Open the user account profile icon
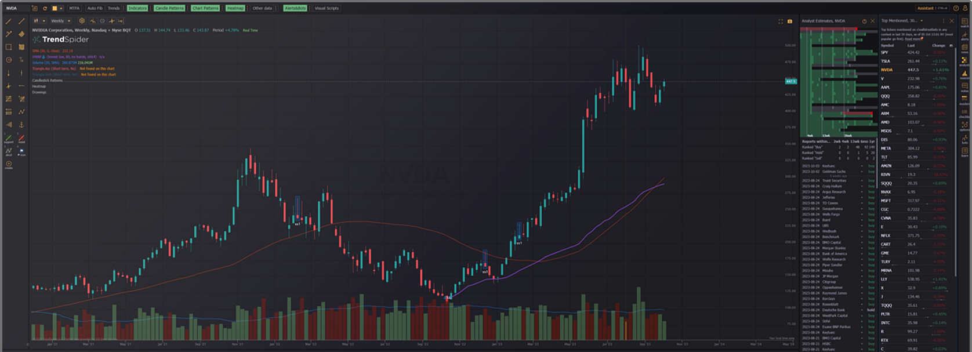The height and width of the screenshot is (352, 972). pyautogui.click(x=965, y=8)
